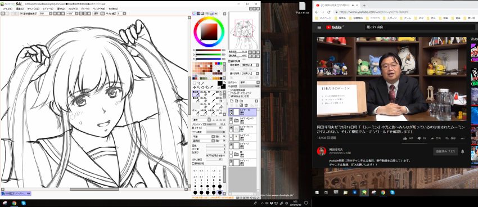
Task: Select the lasso selection tool in SAI
Action: 199,83
